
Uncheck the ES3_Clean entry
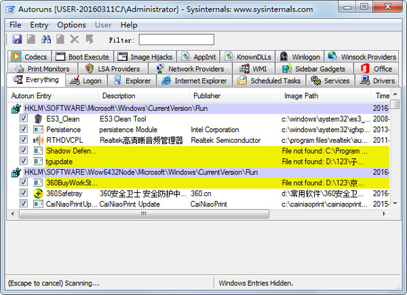click(24, 118)
